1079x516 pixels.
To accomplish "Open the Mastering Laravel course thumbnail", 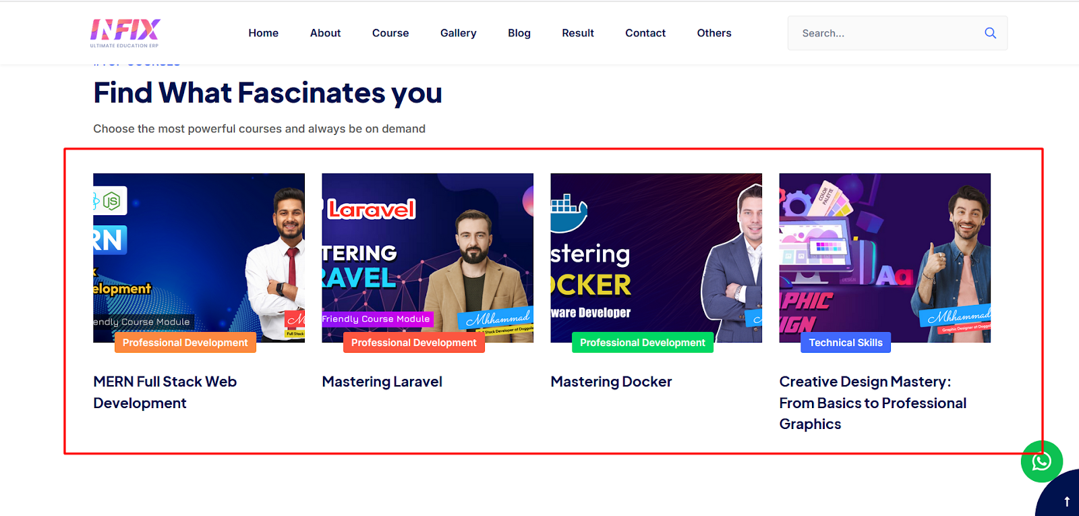I will click(x=428, y=258).
